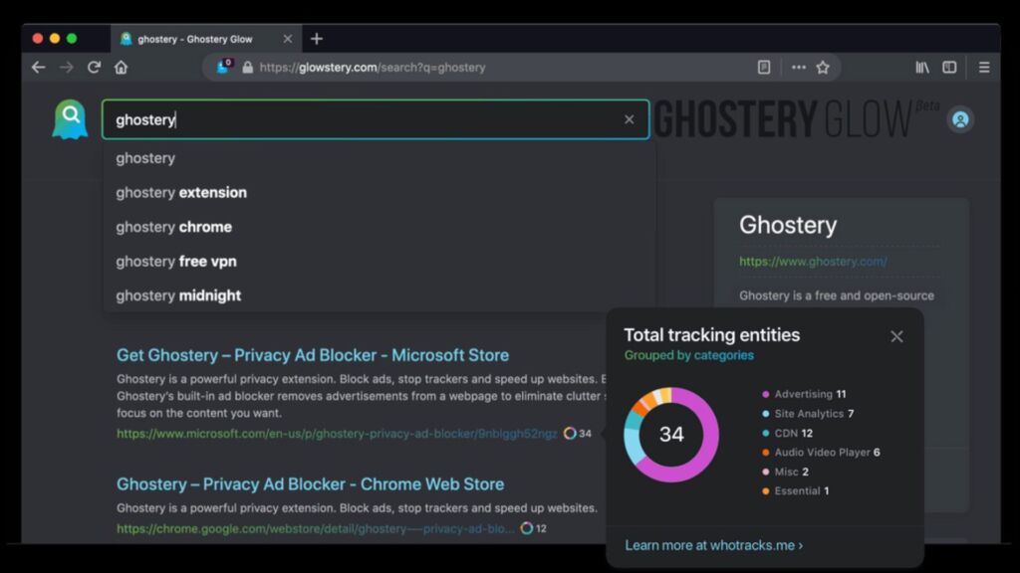The width and height of the screenshot is (1020, 573).
Task: Show the sidebar using the sidebar icon
Action: point(949,68)
